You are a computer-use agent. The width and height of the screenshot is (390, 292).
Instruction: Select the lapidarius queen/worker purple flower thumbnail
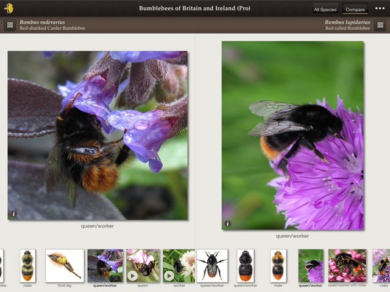311,266
